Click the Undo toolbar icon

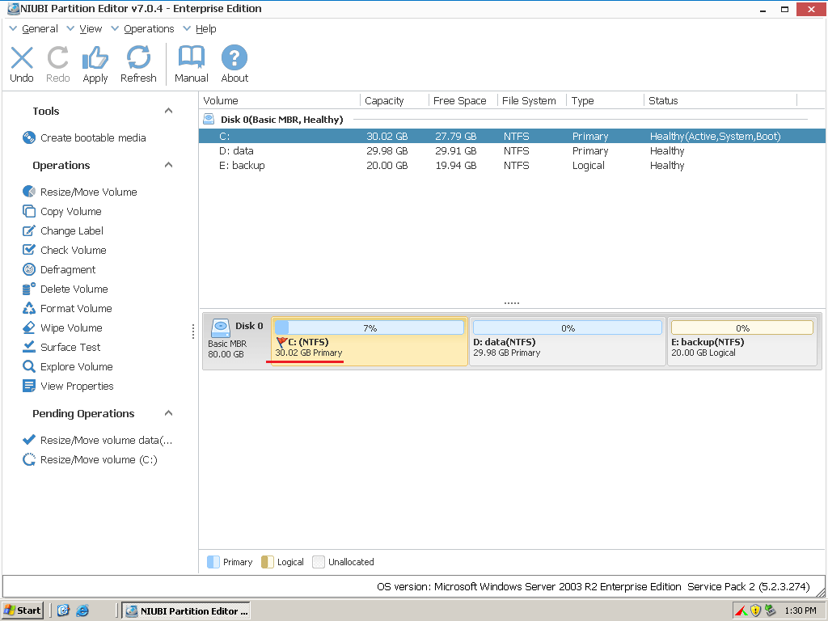(22, 58)
